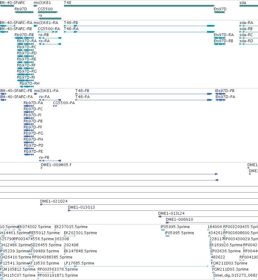The width and height of the screenshot is (258, 280).
Task: Click the Rb97D gene label
Action: pos(21,9)
